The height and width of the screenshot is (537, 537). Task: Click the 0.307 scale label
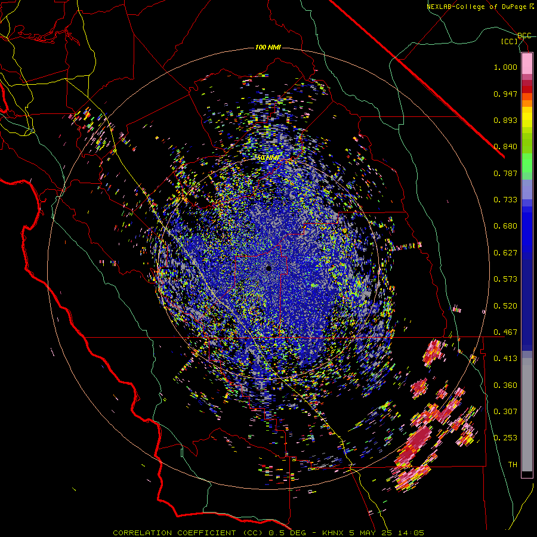click(505, 412)
